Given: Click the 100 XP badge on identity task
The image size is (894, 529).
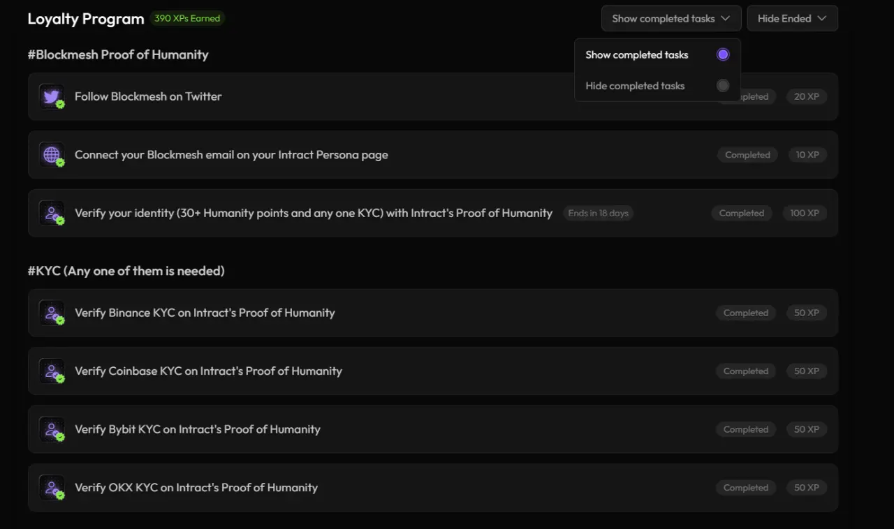Looking at the screenshot, I should 805,213.
